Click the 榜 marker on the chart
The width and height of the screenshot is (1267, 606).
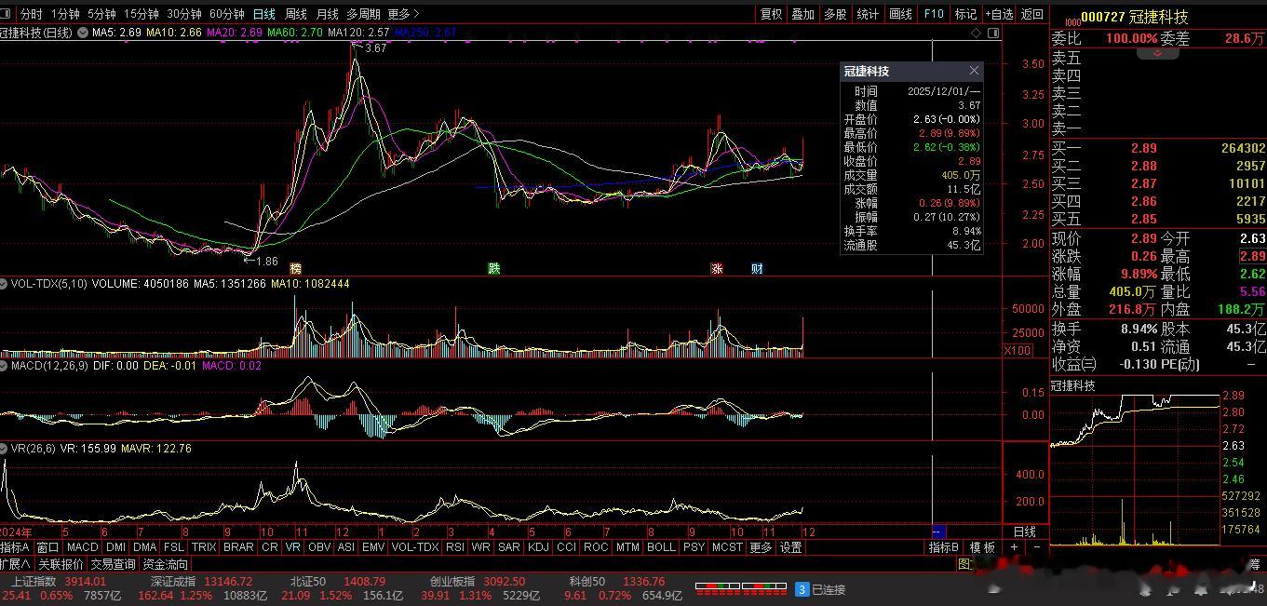click(x=296, y=268)
